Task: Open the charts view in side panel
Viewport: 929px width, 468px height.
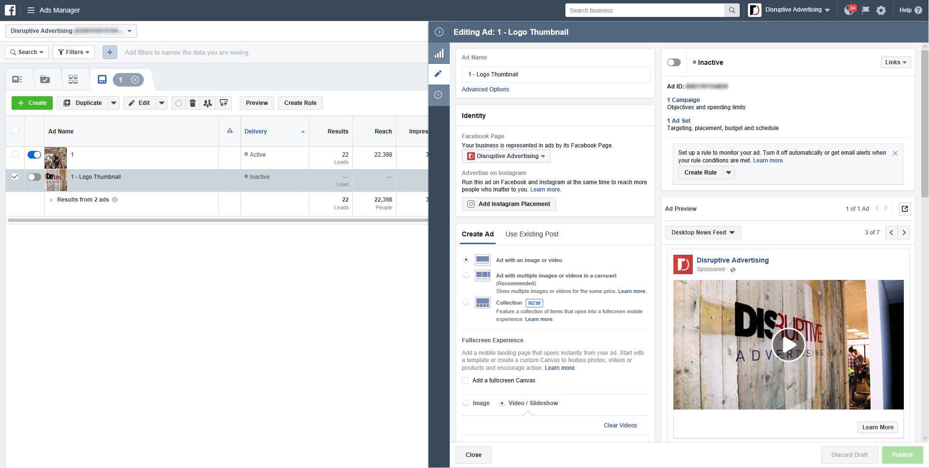Action: [x=439, y=54]
